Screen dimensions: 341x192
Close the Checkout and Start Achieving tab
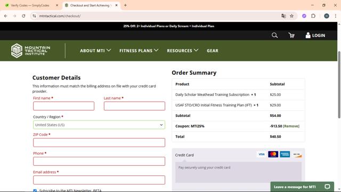(x=116, y=5)
